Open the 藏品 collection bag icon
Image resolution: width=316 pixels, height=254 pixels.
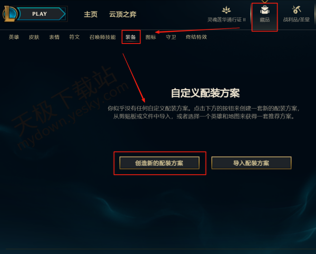(x=264, y=10)
